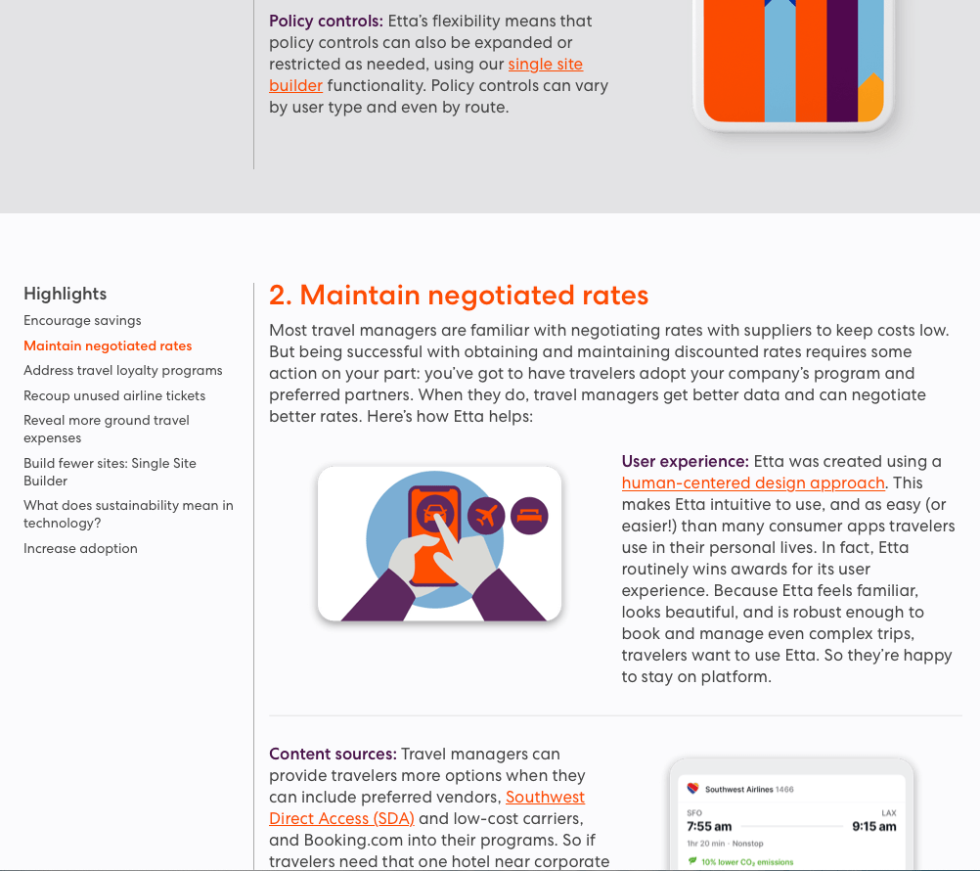Click the green leaf emissions icon

click(x=692, y=862)
